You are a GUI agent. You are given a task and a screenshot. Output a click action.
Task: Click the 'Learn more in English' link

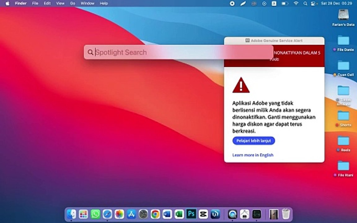[x=253, y=155]
